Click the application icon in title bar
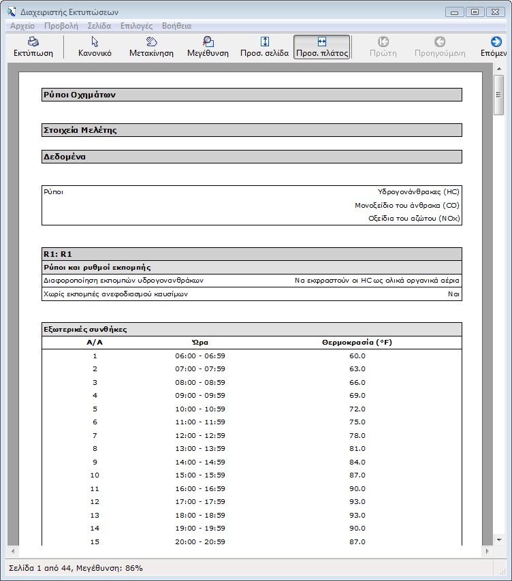 coord(11,11)
